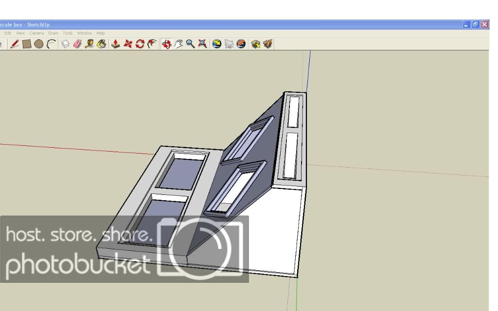The height and width of the screenshot is (311, 498).
Task: Select the Offset tool
Action: [152, 44]
